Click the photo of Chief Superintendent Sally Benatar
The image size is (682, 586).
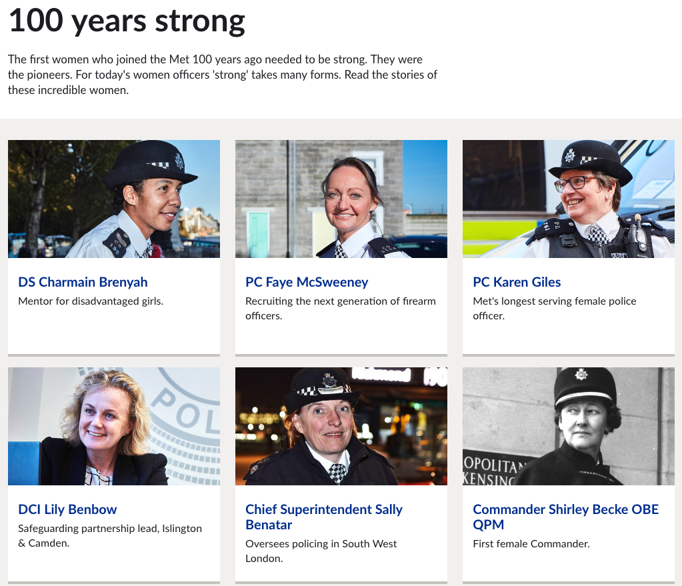(x=341, y=427)
